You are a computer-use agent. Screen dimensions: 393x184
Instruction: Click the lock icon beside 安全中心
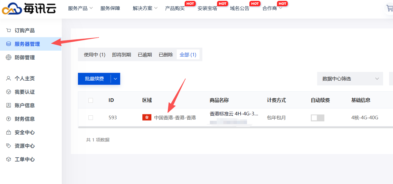(9, 132)
